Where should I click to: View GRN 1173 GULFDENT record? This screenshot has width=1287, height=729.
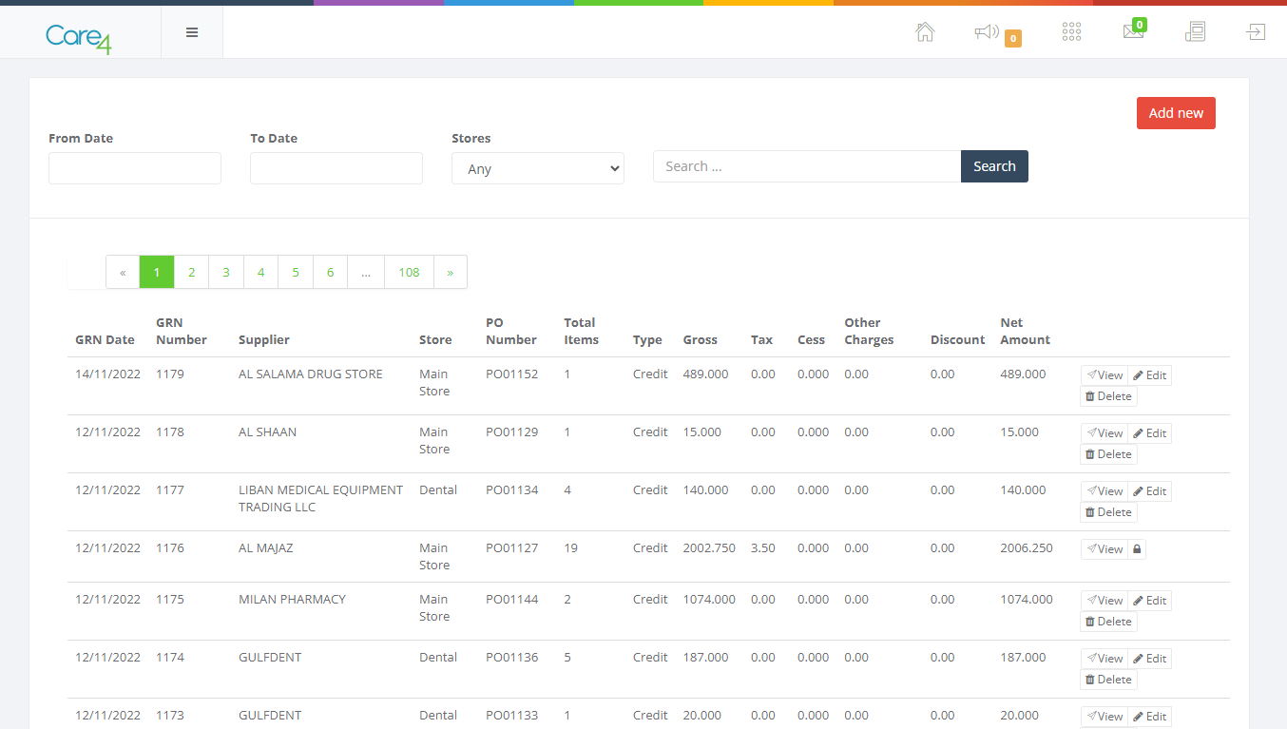coord(1105,717)
